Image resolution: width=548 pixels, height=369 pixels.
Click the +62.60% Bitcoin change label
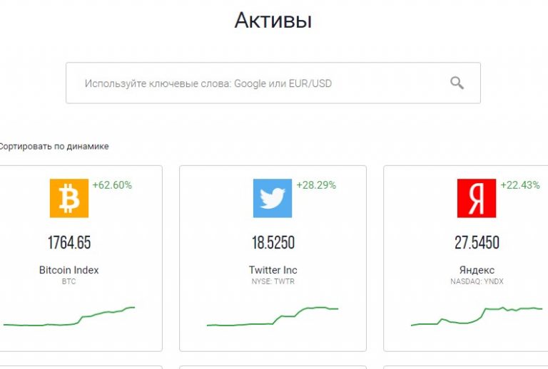coord(112,184)
